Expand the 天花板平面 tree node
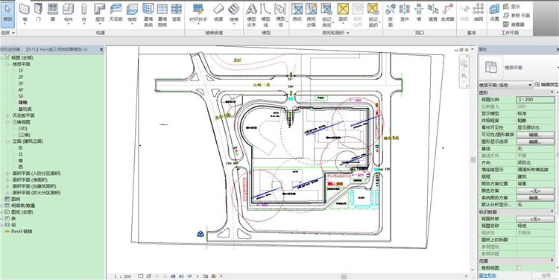Screen dimensions: 559x280 [x=8, y=115]
